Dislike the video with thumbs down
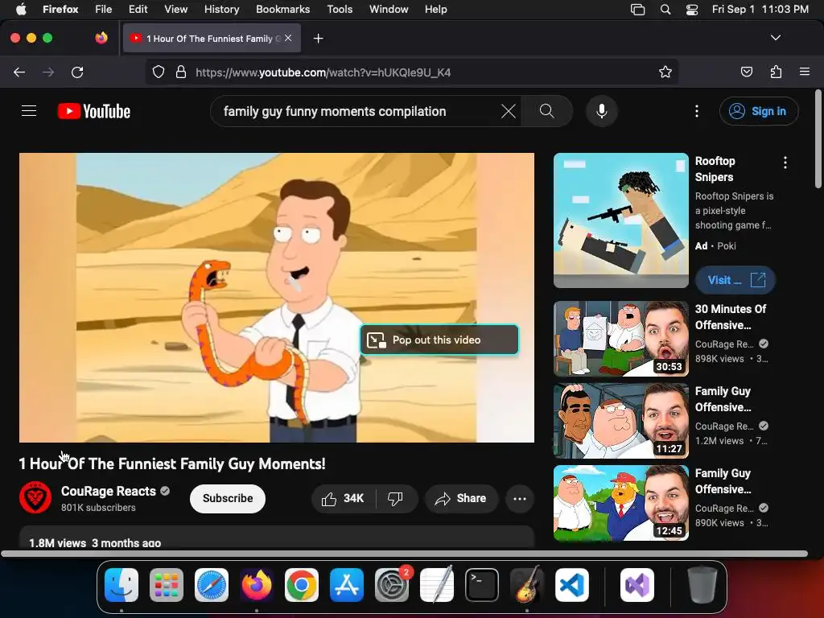 point(396,498)
